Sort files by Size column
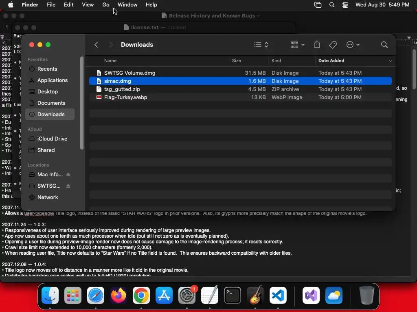 pyautogui.click(x=236, y=61)
